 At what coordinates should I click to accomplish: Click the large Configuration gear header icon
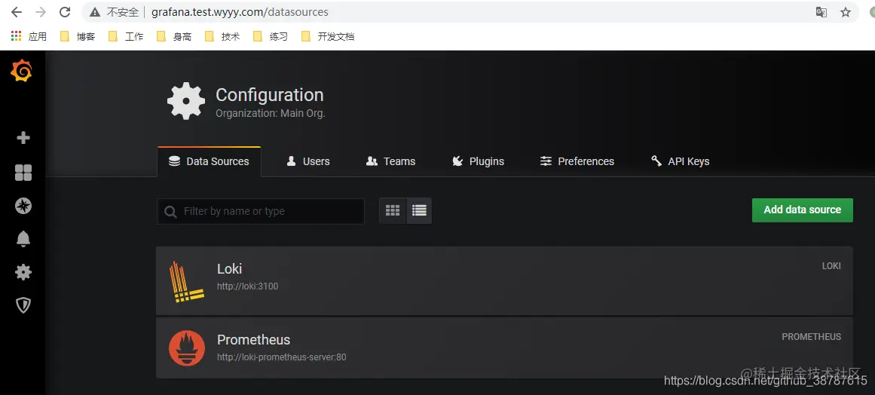point(186,101)
